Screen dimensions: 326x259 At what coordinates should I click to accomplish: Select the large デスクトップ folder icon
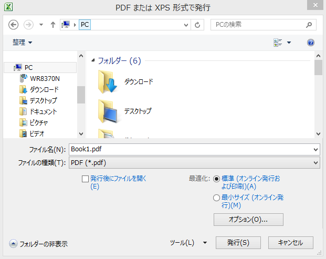(107, 111)
